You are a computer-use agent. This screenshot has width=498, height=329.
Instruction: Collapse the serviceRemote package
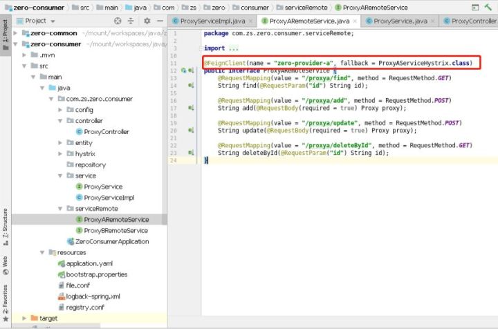point(60,209)
